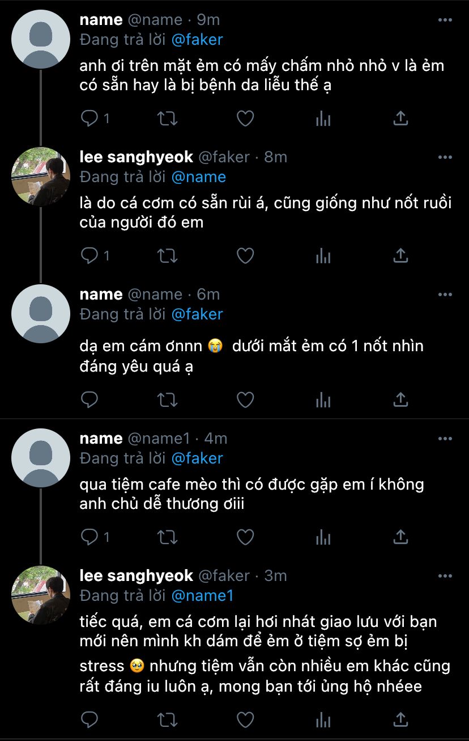This screenshot has width=469, height=741.
Task: Open the 6m timestamp on the name tweet
Action: [x=208, y=294]
